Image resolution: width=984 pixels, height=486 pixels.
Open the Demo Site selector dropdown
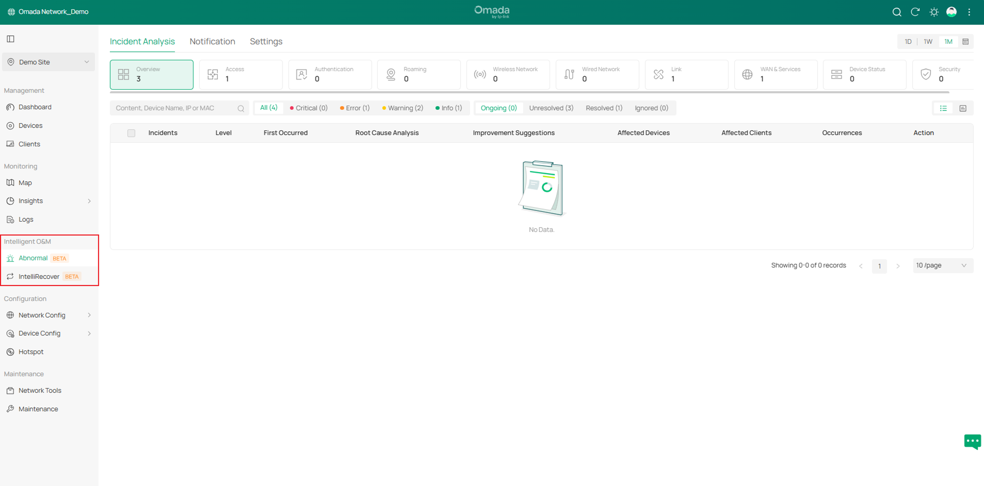[x=49, y=62]
